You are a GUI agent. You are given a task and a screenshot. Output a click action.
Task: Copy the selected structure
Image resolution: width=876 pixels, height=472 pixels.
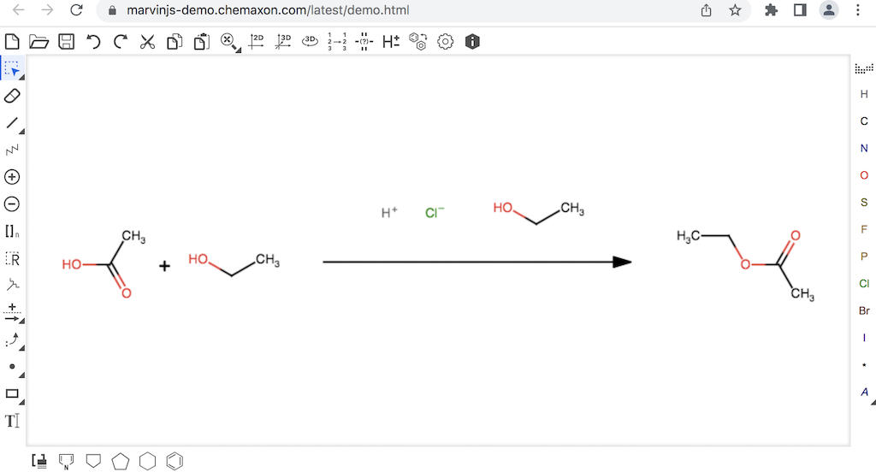(x=175, y=41)
